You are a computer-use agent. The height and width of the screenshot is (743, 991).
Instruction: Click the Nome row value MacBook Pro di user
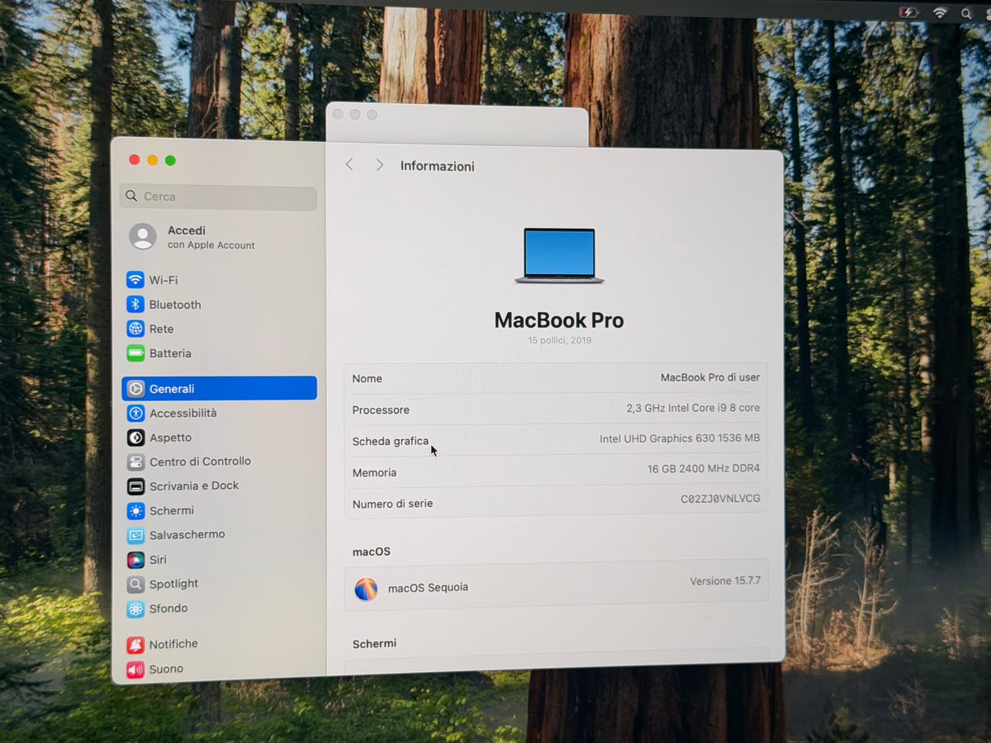[x=710, y=377]
